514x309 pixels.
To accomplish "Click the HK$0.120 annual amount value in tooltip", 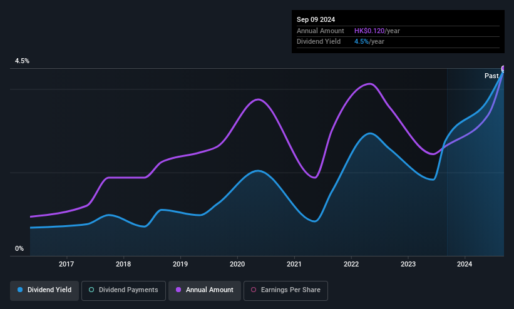I will 369,31.
